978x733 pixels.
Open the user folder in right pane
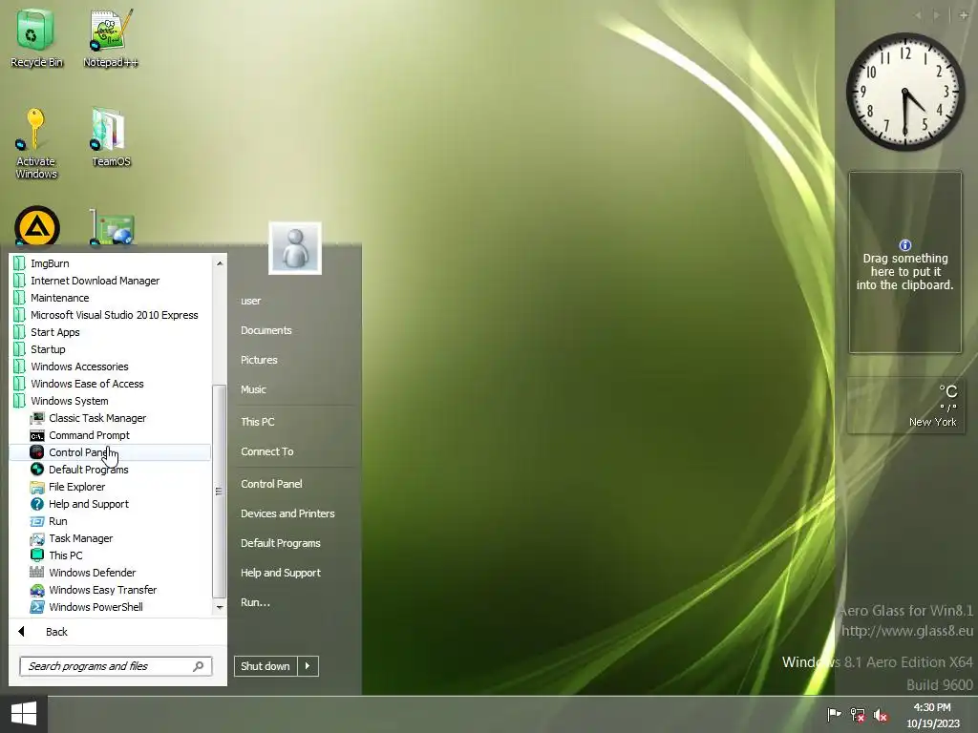251,301
